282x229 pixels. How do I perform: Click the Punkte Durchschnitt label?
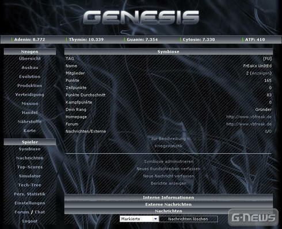pos(85,95)
